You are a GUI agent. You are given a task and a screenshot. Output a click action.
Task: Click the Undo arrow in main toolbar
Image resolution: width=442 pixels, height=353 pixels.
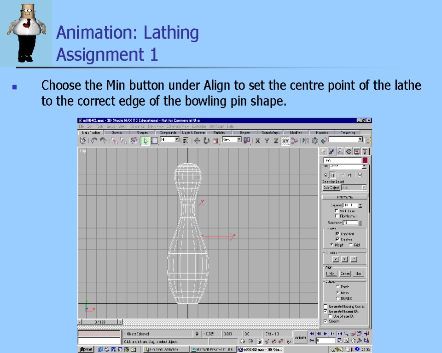pyautogui.click(x=93, y=141)
